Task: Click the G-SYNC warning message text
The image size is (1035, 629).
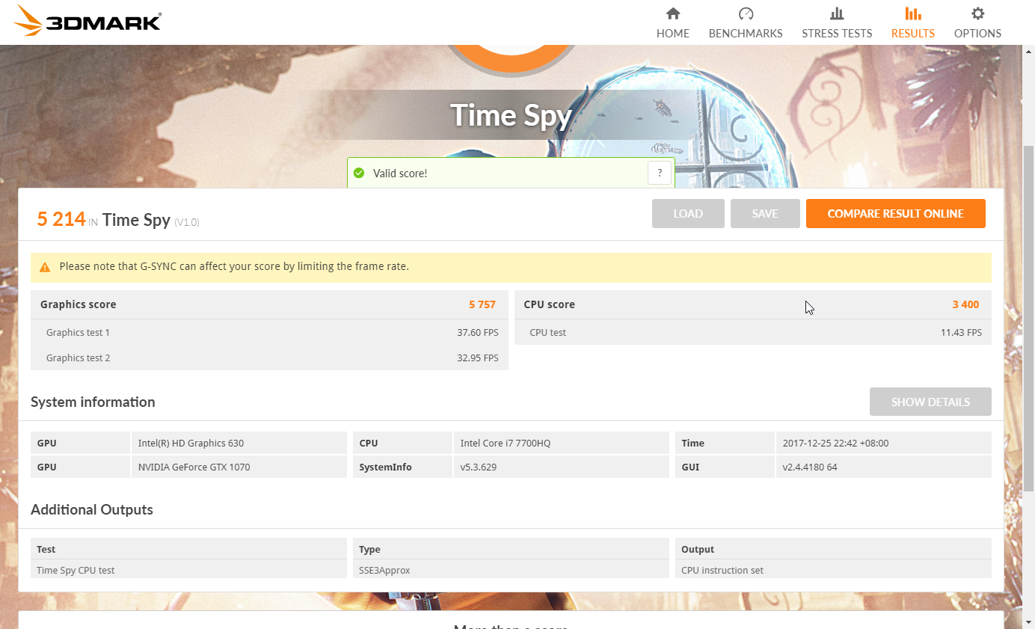Action: tap(234, 266)
